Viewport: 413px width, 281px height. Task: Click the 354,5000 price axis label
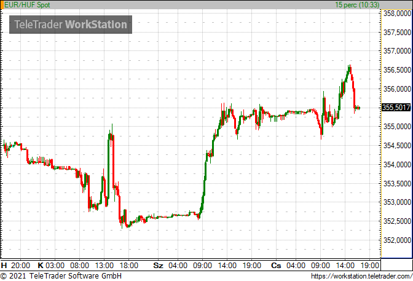[x=397, y=146]
